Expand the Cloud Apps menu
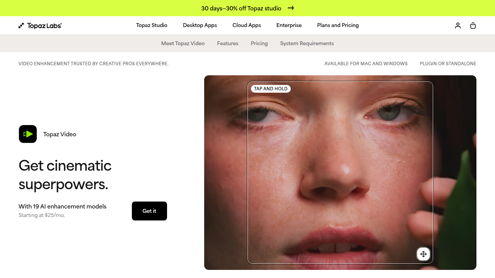 pyautogui.click(x=247, y=25)
